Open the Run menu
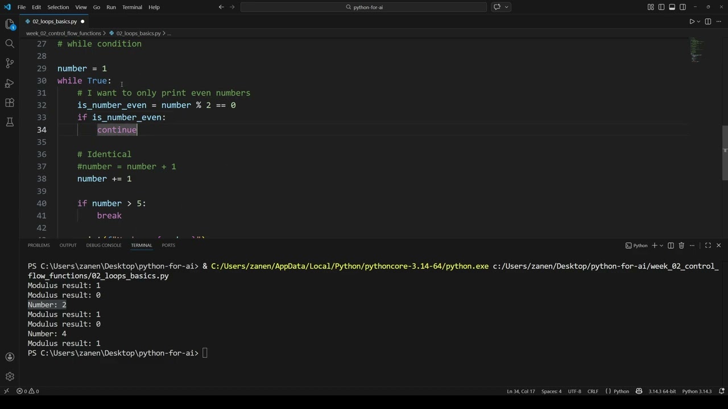728x409 pixels. click(x=111, y=7)
